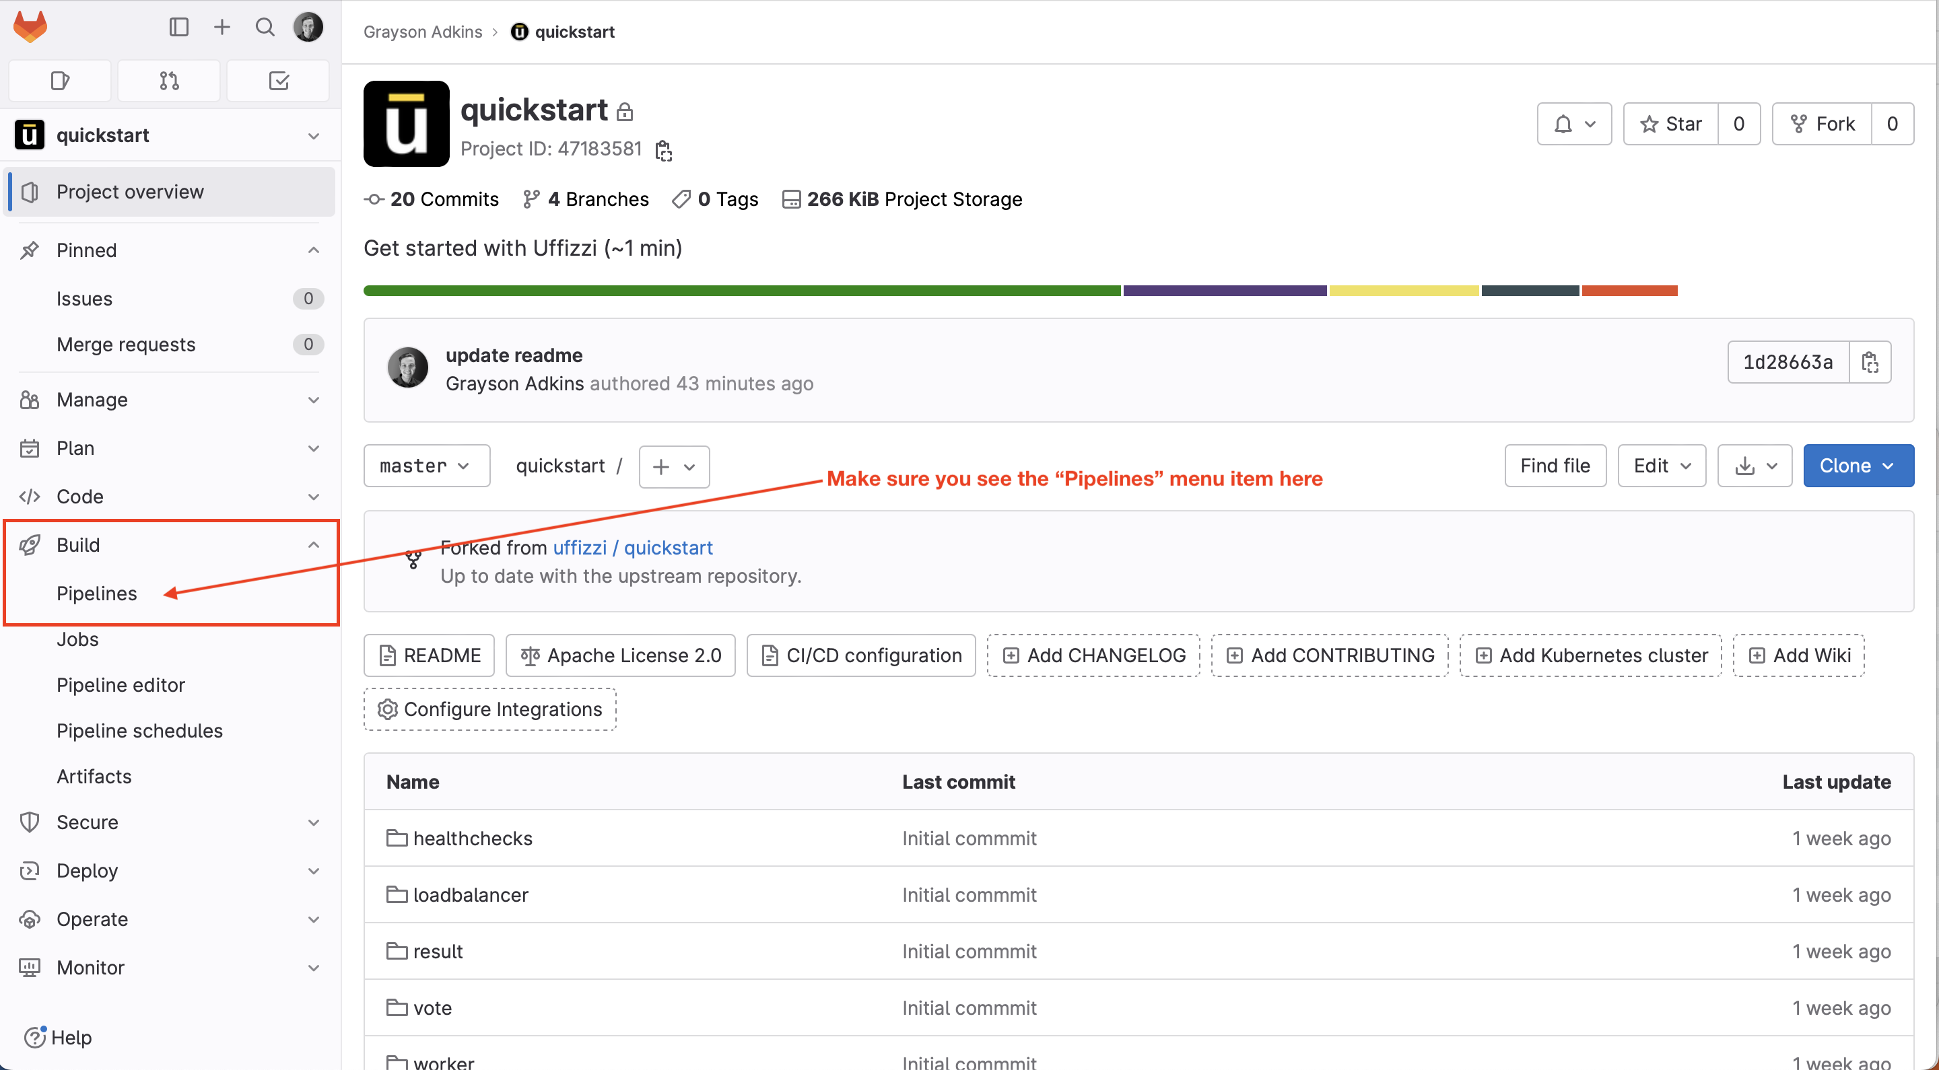1939x1070 pixels.
Task: Open search with the magnifier icon
Action: [264, 27]
